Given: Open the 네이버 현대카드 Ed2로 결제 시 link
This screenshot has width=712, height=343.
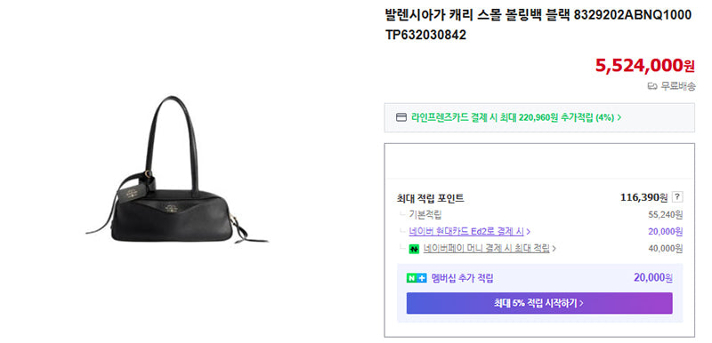Looking at the screenshot, I should coord(466,232).
